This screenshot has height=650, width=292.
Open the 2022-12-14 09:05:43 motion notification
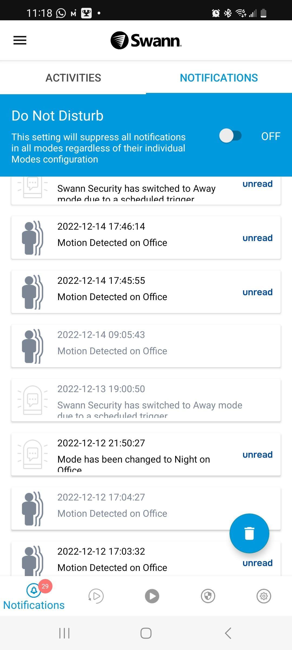146,346
